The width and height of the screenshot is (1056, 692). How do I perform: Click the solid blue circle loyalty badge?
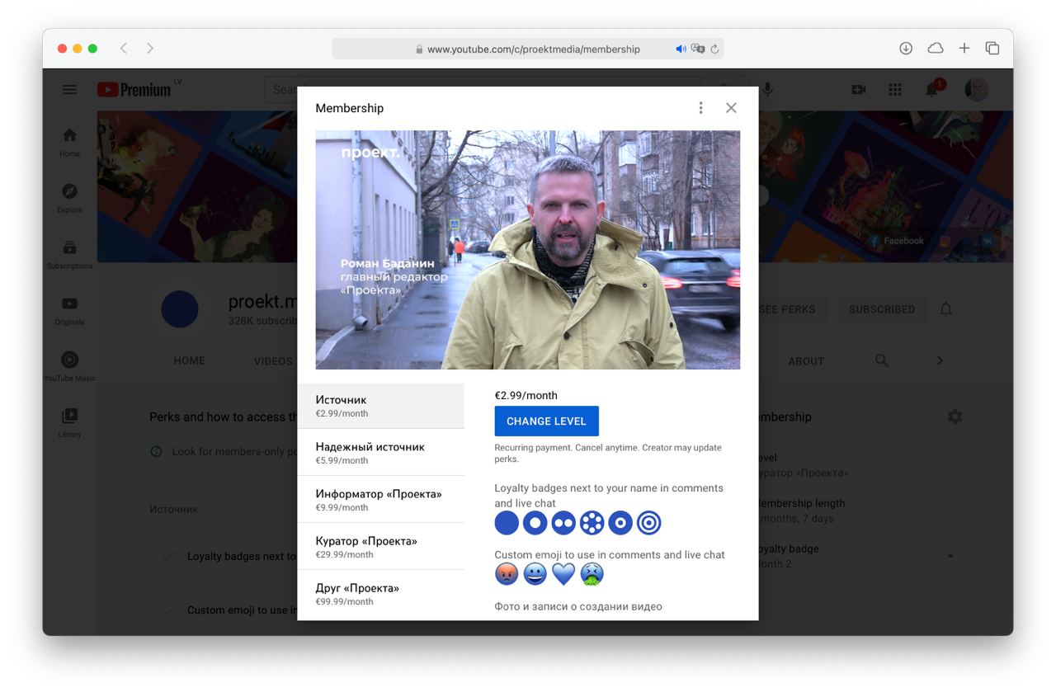507,523
